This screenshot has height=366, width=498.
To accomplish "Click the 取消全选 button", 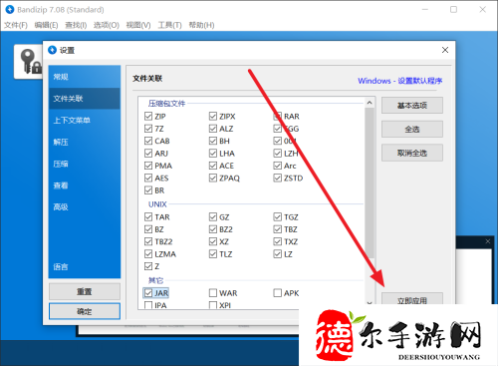I will click(412, 153).
